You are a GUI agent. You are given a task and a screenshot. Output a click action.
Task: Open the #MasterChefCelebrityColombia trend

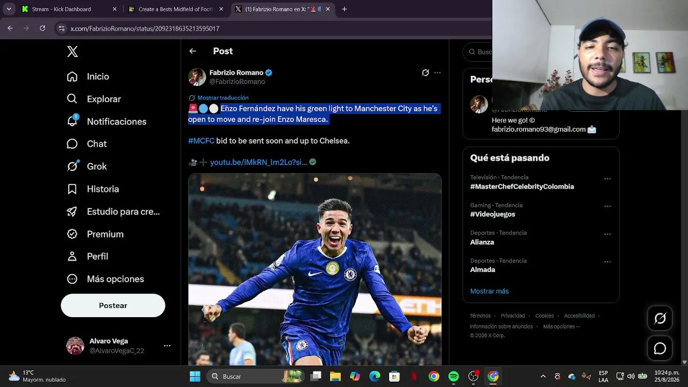(x=522, y=187)
